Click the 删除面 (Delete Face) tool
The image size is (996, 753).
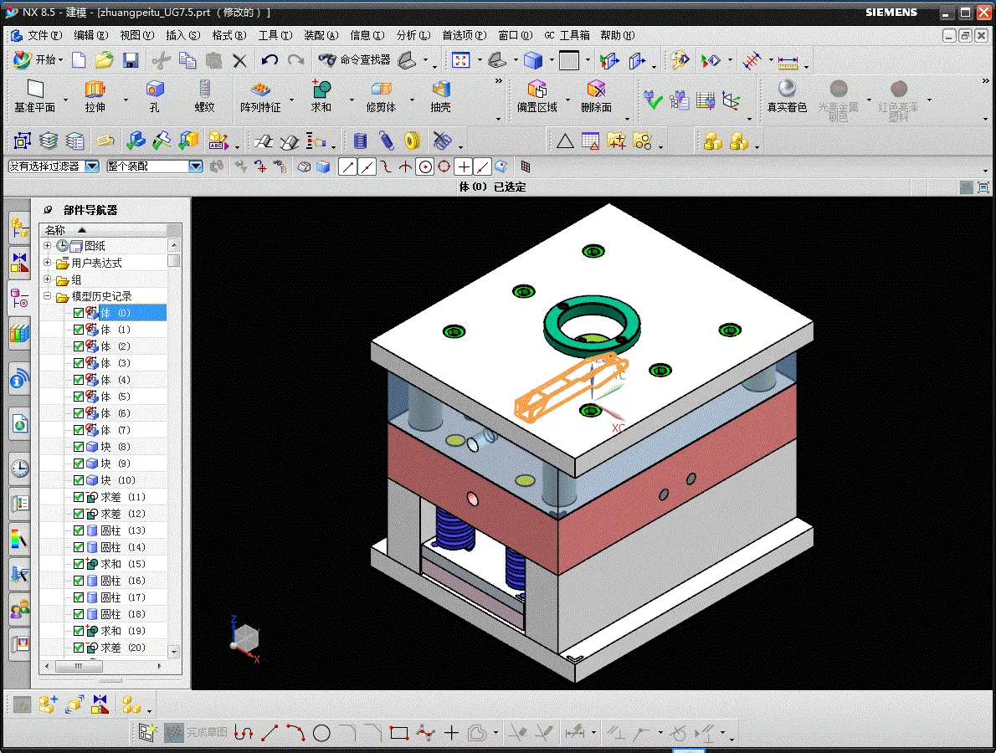point(596,96)
